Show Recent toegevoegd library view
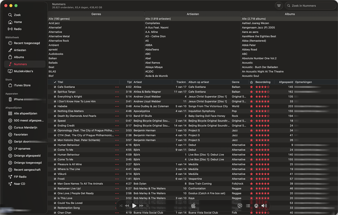 tap(24, 43)
